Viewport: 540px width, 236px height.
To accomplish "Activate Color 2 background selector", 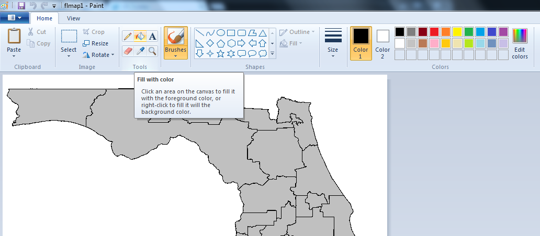I will pyautogui.click(x=383, y=43).
